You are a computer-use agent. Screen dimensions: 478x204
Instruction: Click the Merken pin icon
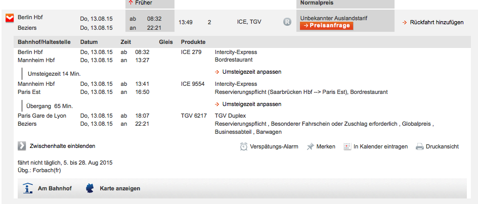[311, 146]
